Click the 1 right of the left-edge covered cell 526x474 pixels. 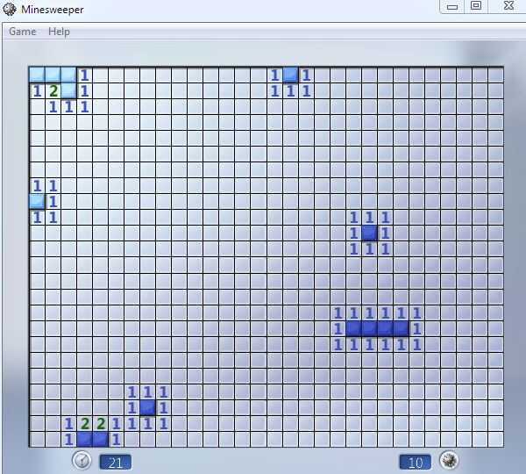(53, 202)
